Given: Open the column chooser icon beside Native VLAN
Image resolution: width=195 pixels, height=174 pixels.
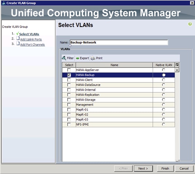Looking at the screenshot, I should click(177, 65).
